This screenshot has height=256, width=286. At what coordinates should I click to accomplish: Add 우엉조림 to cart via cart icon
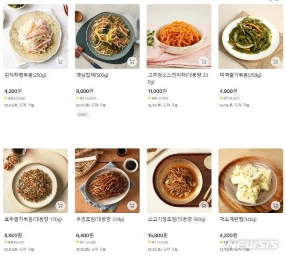132,206
